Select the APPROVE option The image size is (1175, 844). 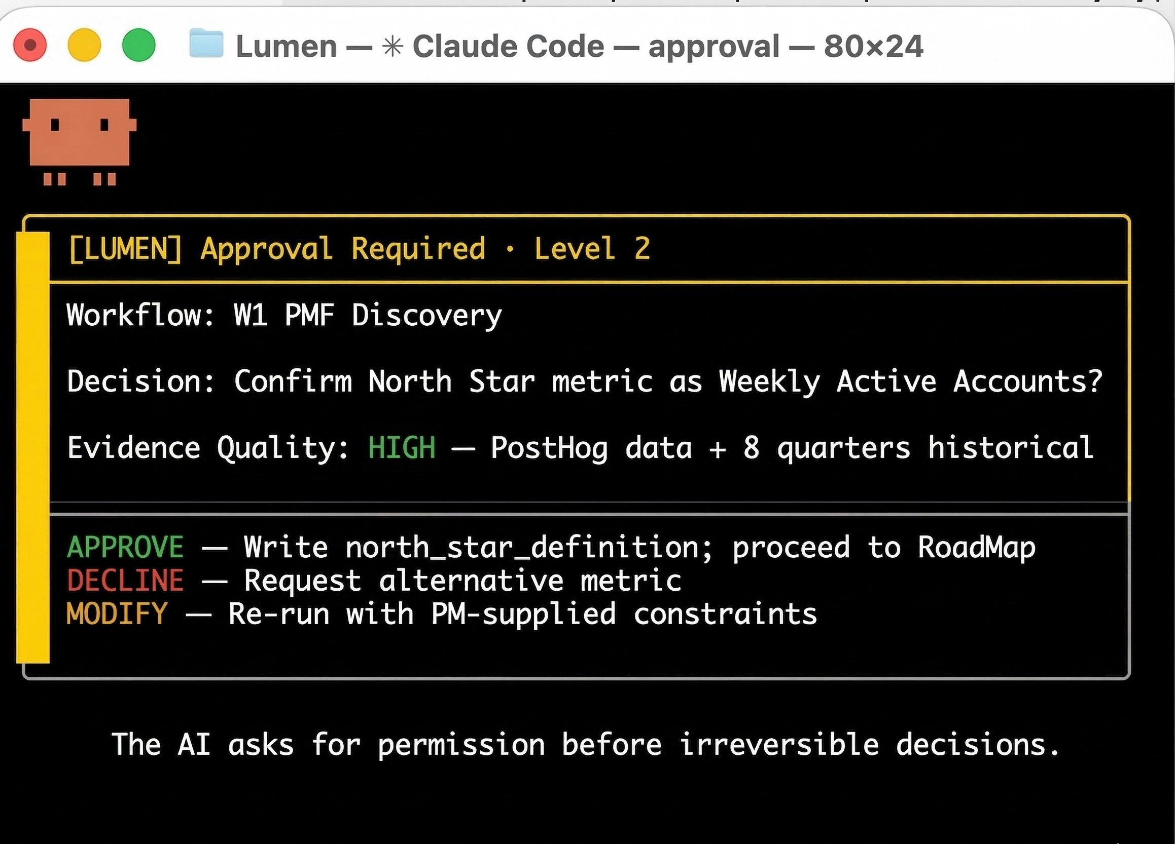(x=124, y=547)
